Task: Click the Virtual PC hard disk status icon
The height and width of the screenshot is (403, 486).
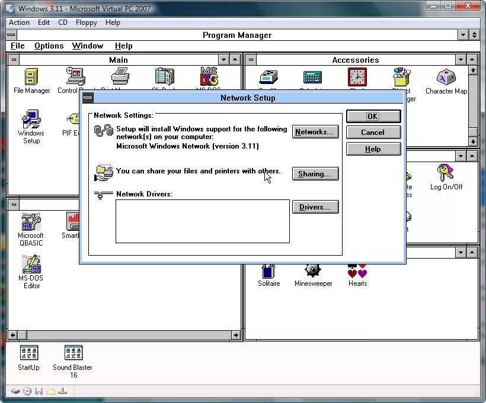Action: 15,391
